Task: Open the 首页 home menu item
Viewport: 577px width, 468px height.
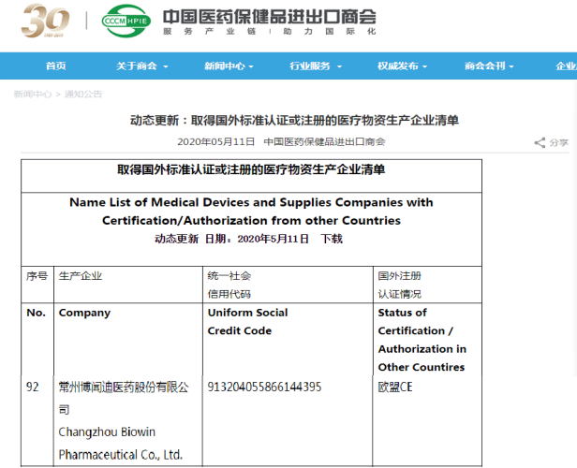Action: point(56,66)
